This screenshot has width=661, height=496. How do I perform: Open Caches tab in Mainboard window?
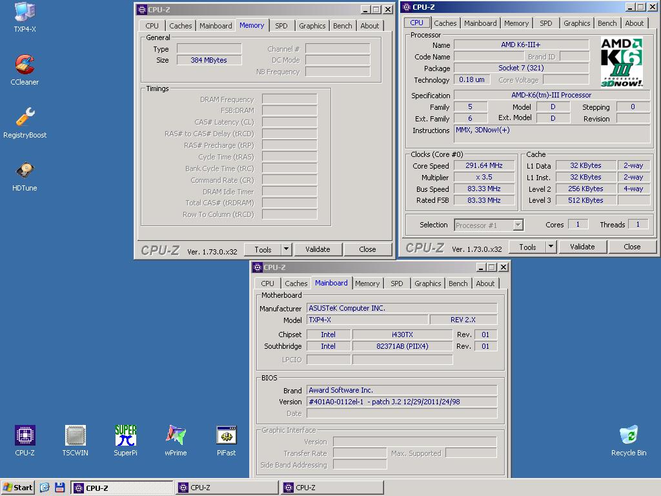point(296,284)
